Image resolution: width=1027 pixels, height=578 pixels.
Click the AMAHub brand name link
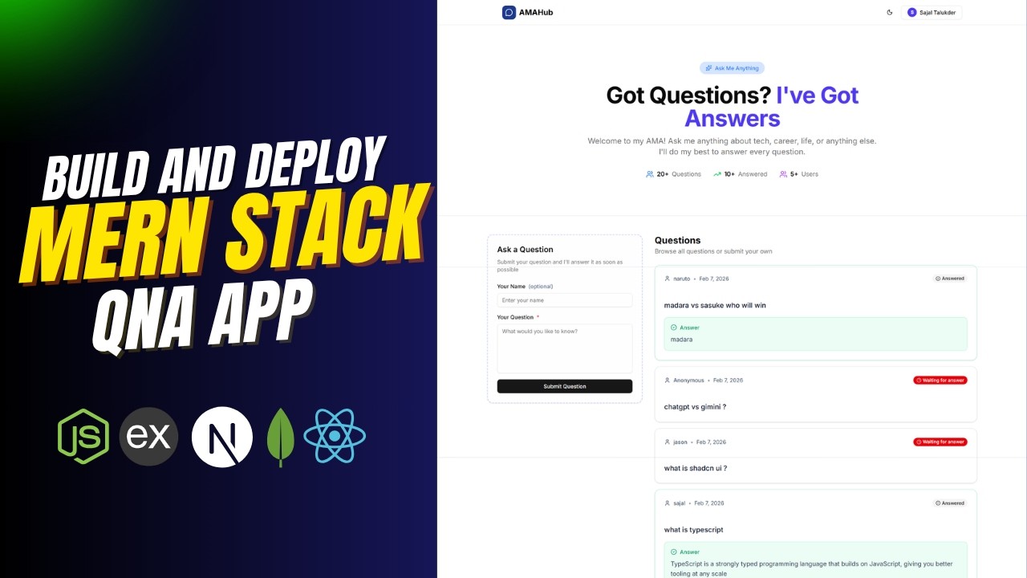click(536, 12)
